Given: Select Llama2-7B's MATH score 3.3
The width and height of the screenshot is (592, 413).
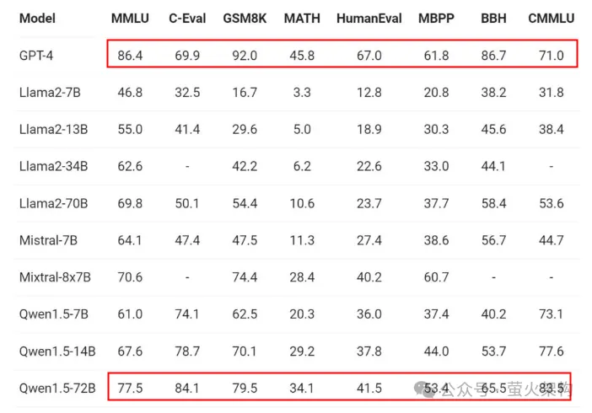Looking at the screenshot, I should pyautogui.click(x=301, y=93).
